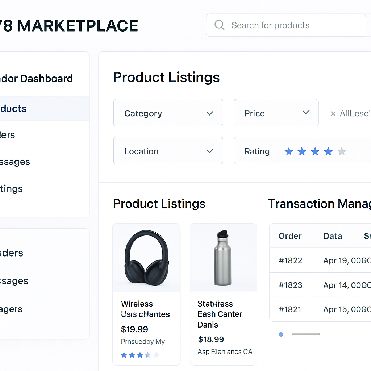
Task: Open Settings in the sidebar
Action: 11,189
